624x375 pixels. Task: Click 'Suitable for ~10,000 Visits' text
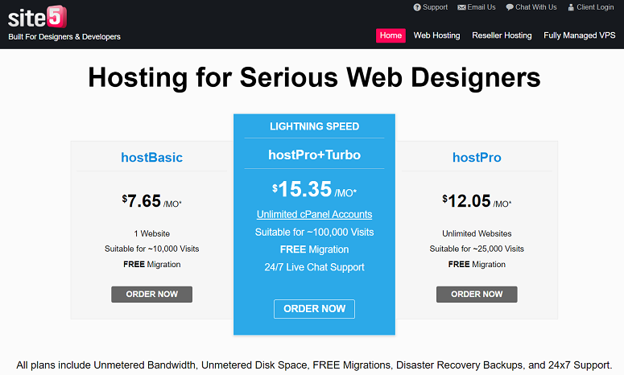[151, 249]
